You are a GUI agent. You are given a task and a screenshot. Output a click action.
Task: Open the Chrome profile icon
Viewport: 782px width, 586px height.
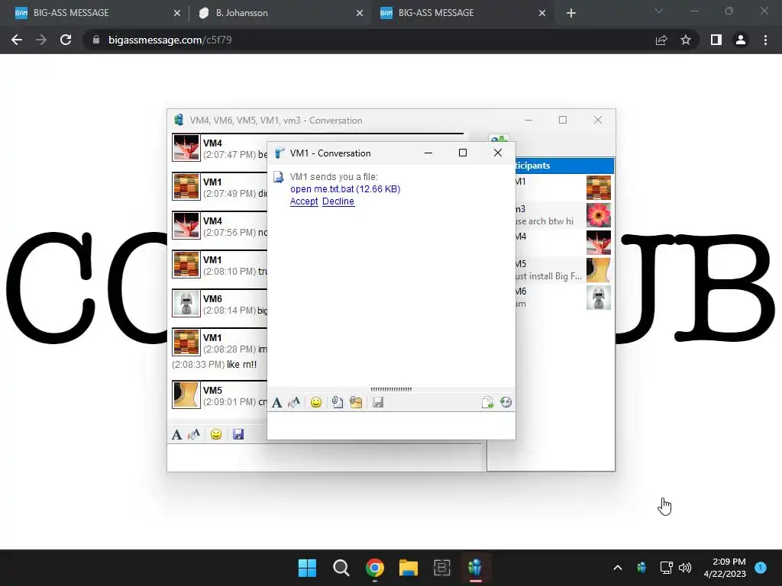click(741, 40)
